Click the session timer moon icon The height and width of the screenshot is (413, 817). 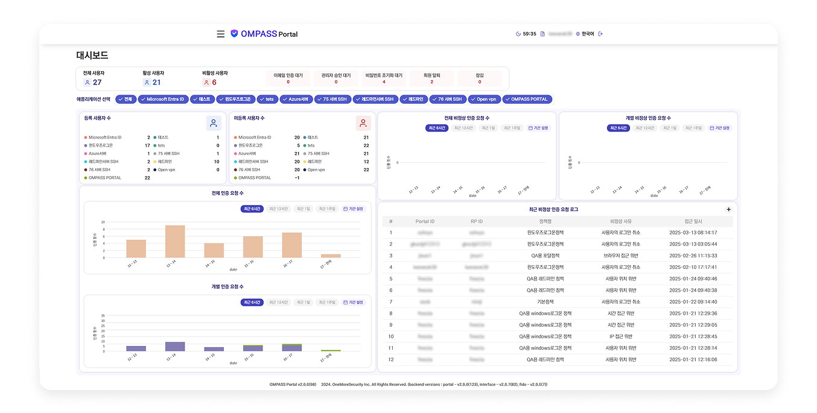point(518,34)
